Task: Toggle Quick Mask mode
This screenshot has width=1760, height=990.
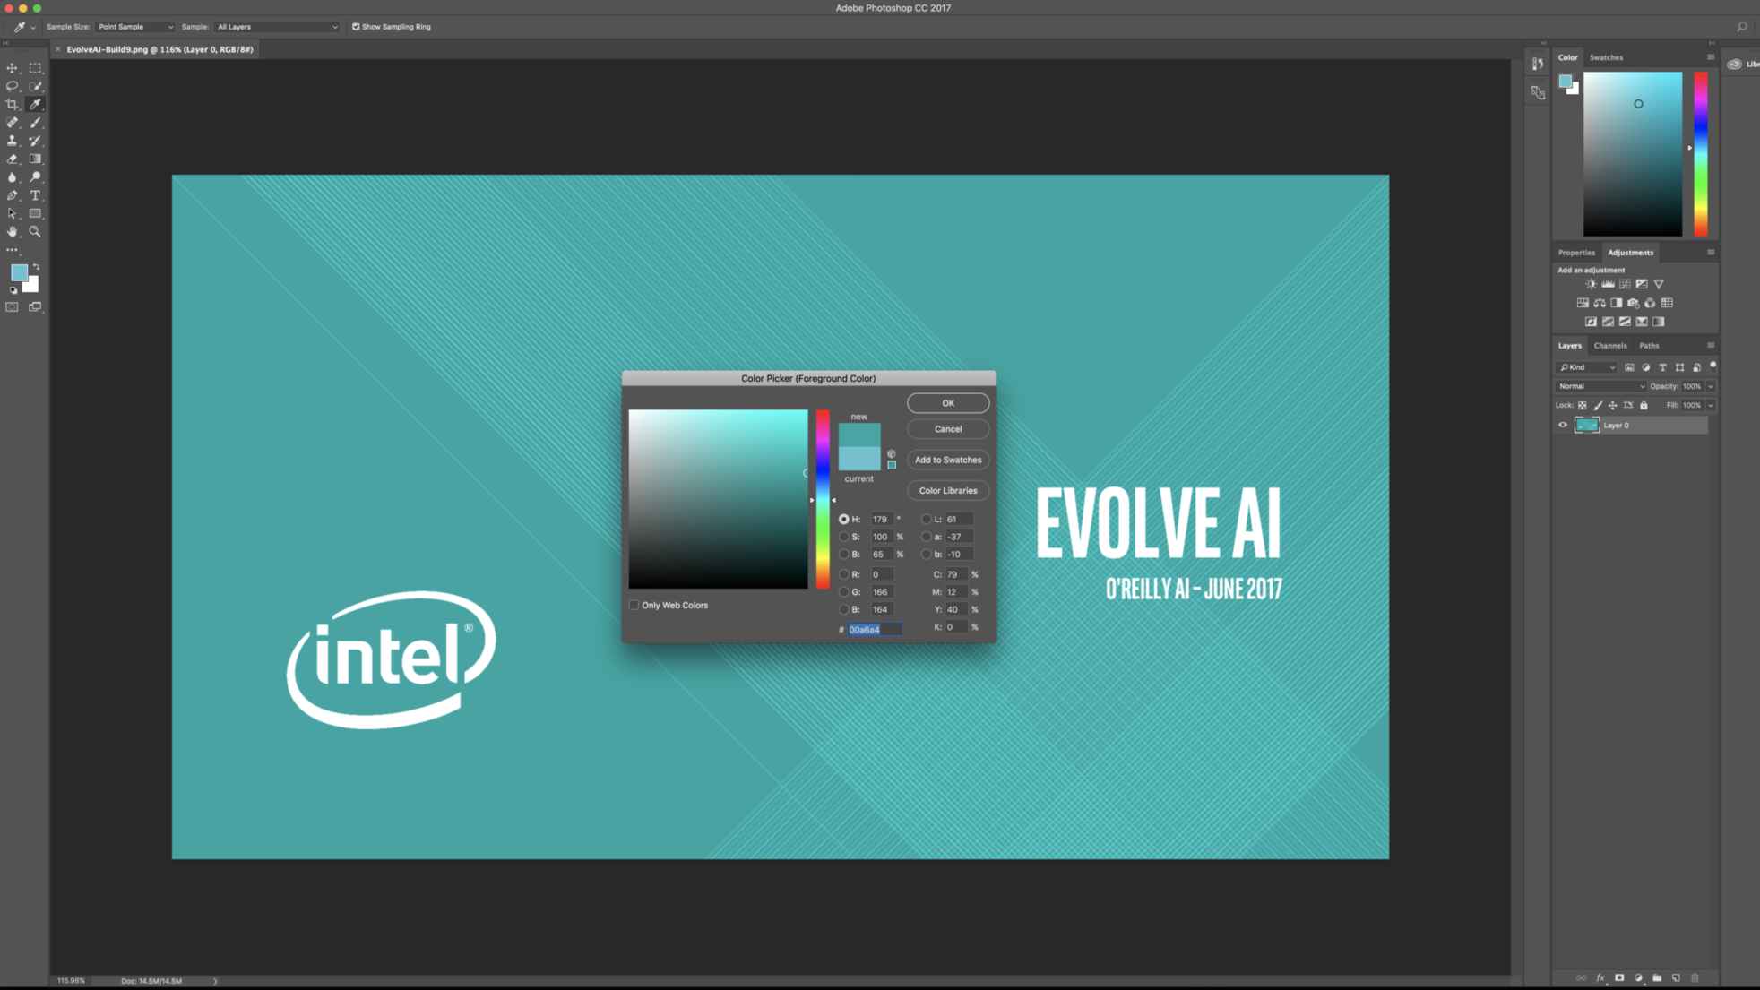Action: (x=12, y=307)
